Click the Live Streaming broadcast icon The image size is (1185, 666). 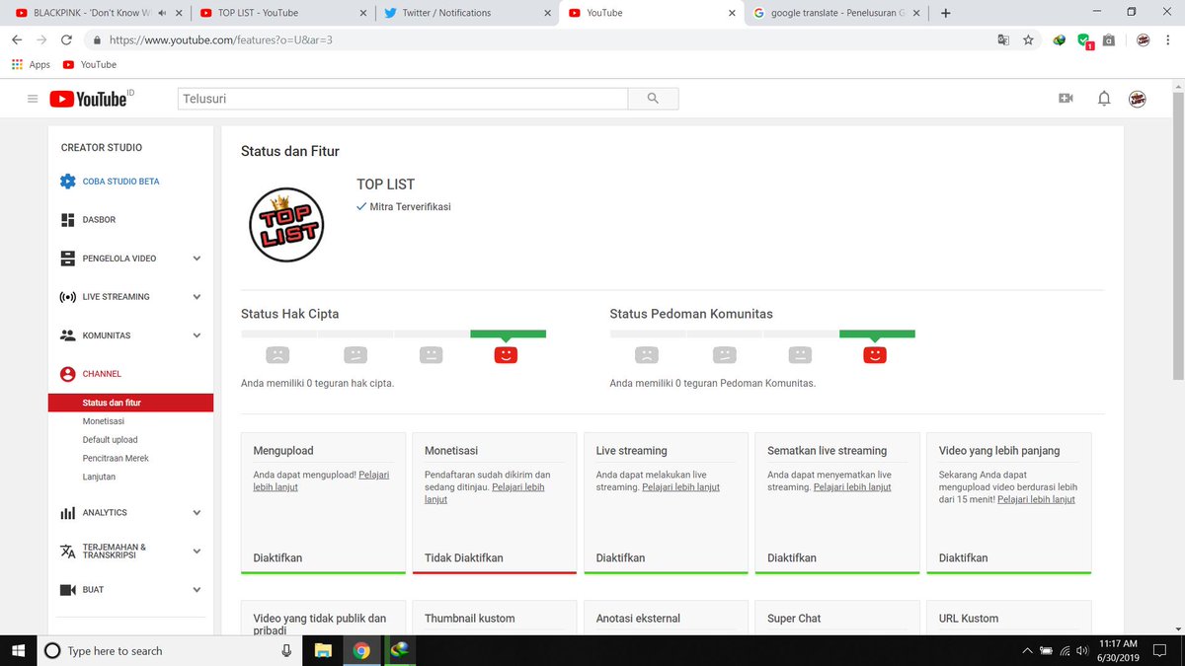pyautogui.click(x=67, y=297)
